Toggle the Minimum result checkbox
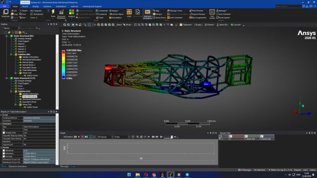 pos(4,150)
